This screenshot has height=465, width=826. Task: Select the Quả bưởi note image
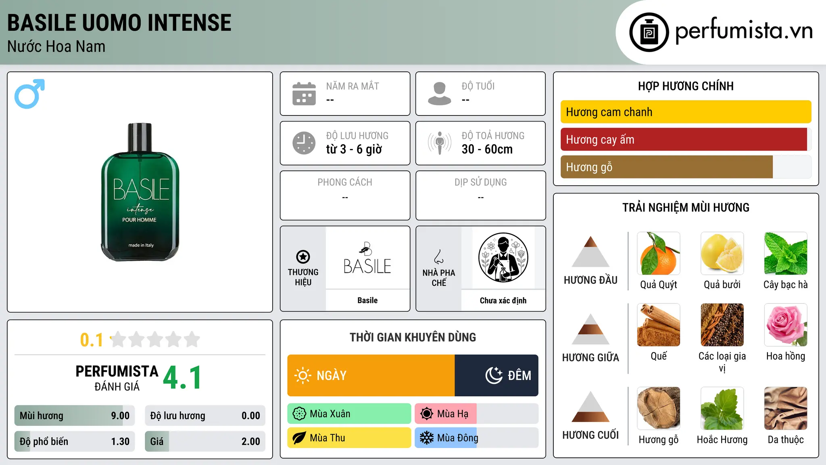click(x=722, y=253)
